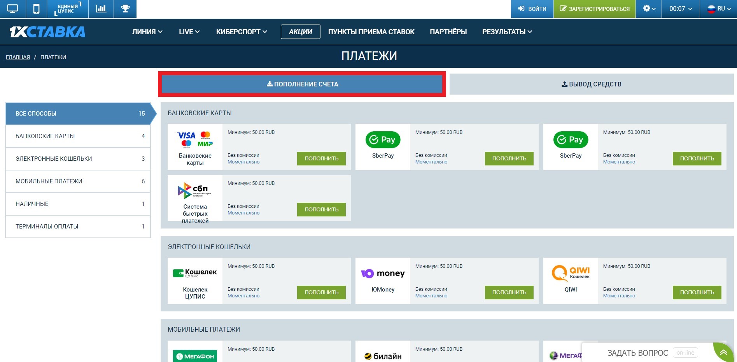Click Моментально in the Банковские карты card

(243, 162)
